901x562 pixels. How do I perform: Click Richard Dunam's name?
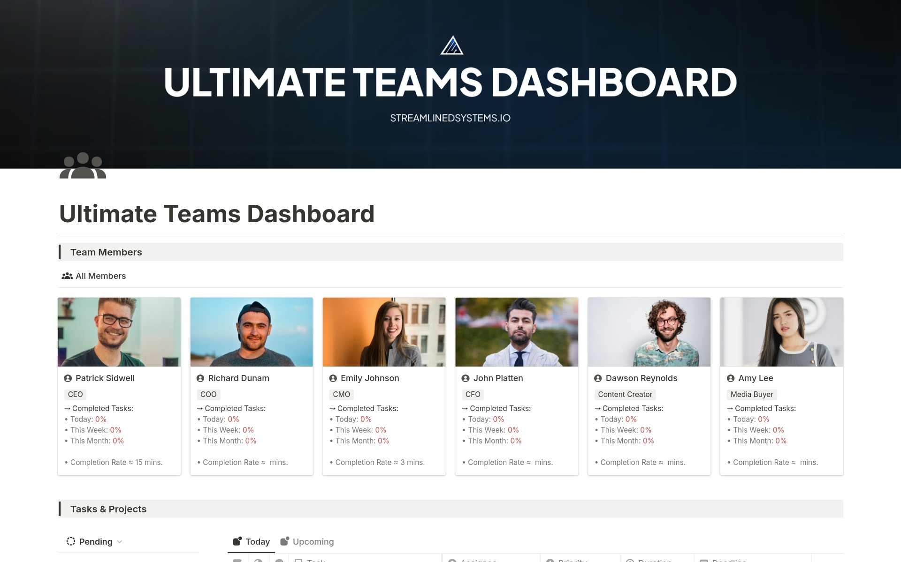pyautogui.click(x=238, y=378)
